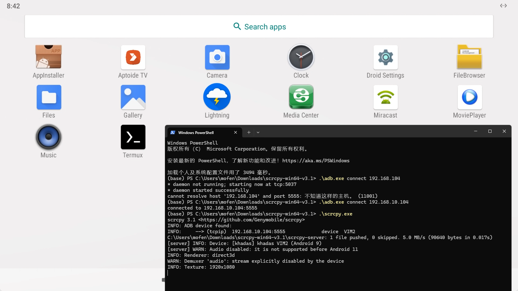Close the Windows PowerShell tab
Screen dimensions: 518x291
click(x=236, y=132)
